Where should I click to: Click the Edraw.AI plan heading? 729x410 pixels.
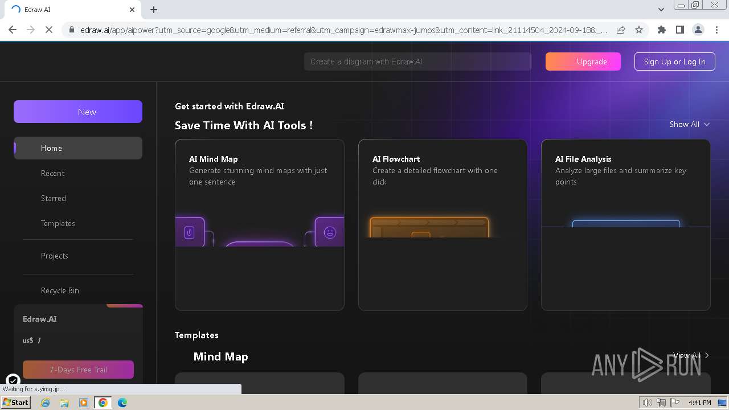point(40,319)
